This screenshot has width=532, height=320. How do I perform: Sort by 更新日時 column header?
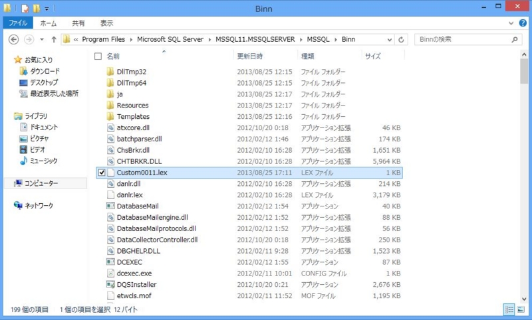click(250, 56)
